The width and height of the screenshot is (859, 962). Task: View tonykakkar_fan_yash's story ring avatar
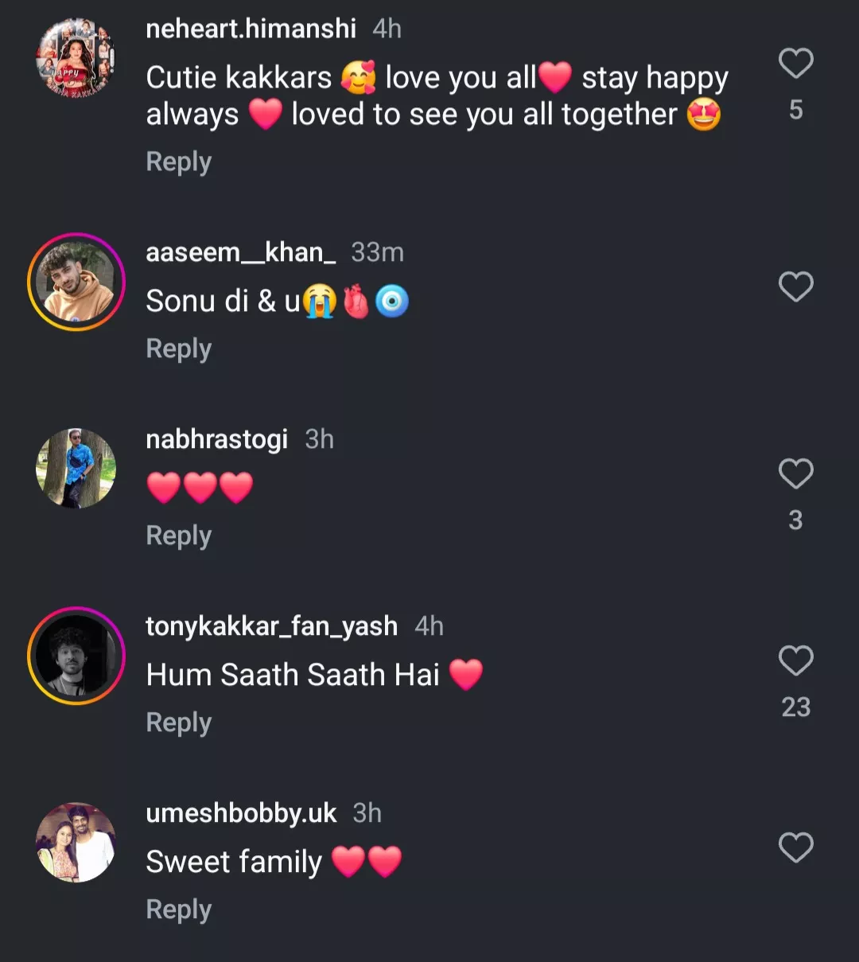coord(76,656)
